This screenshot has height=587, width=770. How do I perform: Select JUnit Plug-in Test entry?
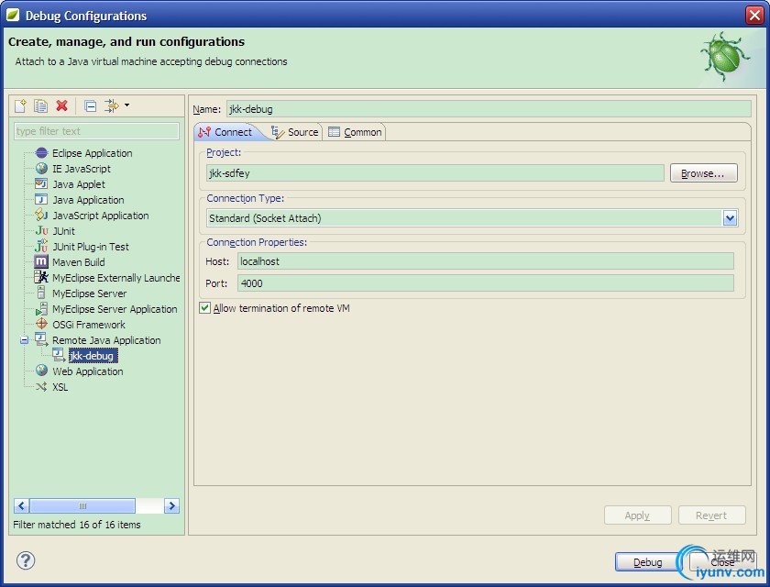91,247
